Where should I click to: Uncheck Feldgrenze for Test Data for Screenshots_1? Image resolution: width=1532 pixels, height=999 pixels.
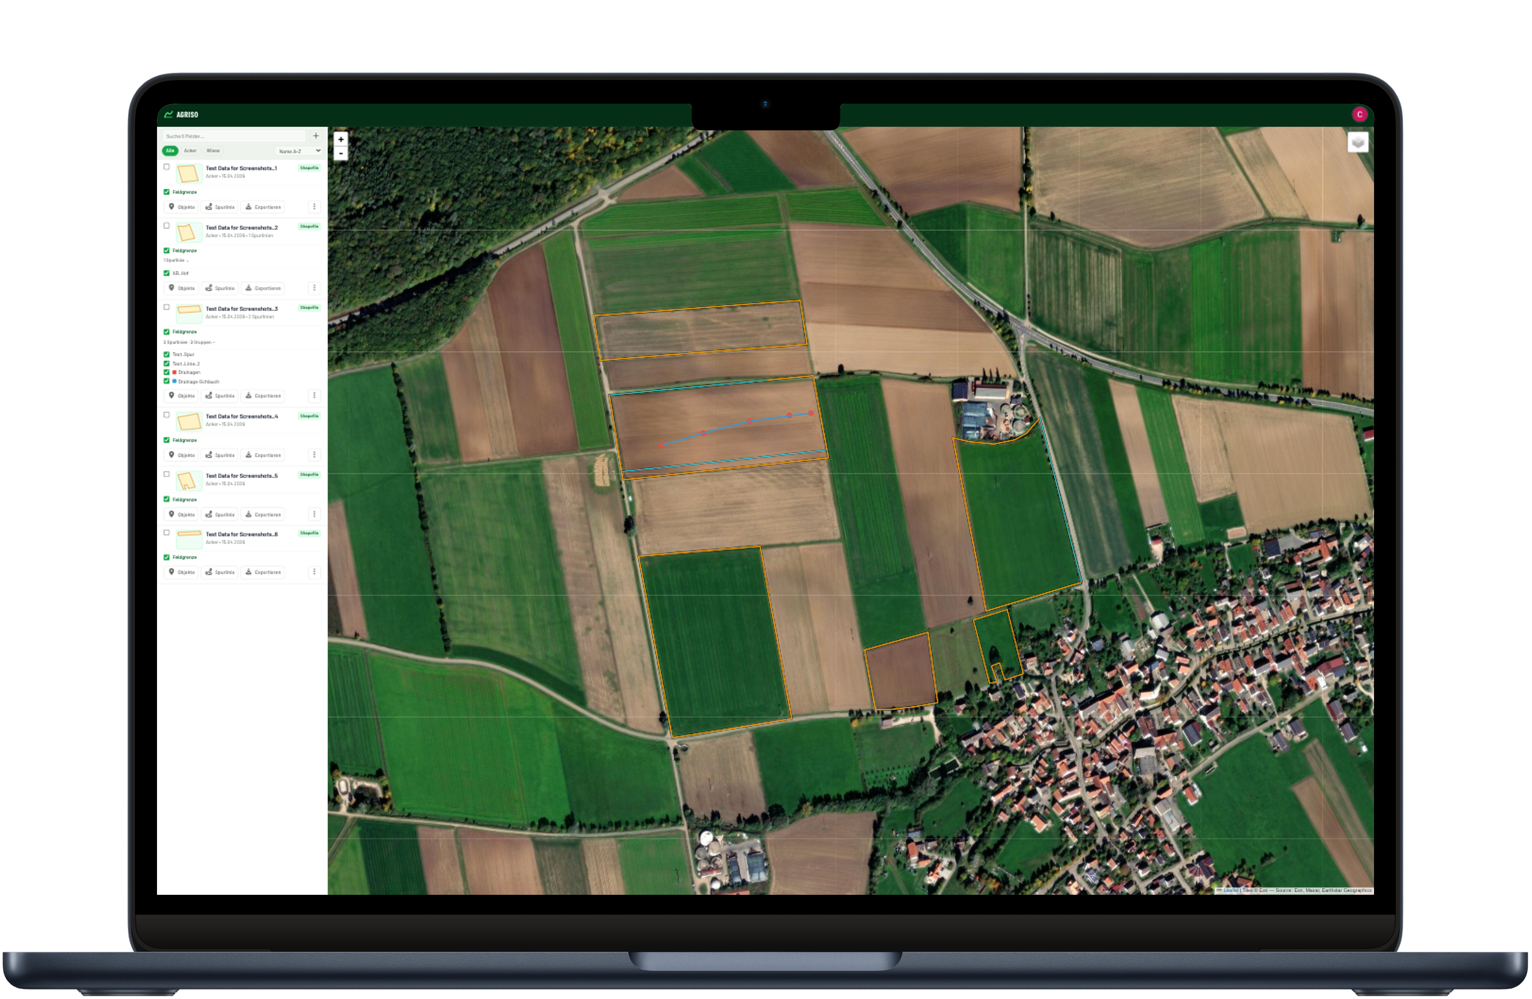click(167, 192)
